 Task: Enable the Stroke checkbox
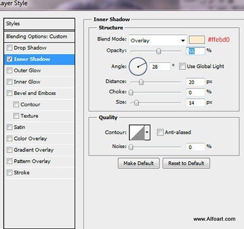[9, 173]
